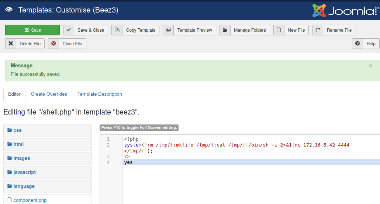Screen dimensions: 380x204
Task: Click the Press F10 Full Screen hint
Action: coord(139,127)
